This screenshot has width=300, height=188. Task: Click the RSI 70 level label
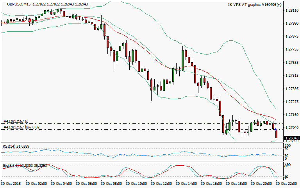(286, 149)
